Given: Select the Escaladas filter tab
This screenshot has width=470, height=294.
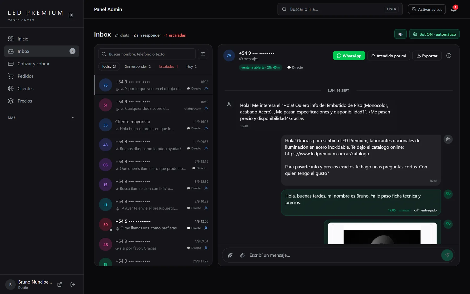Looking at the screenshot, I should (168, 67).
